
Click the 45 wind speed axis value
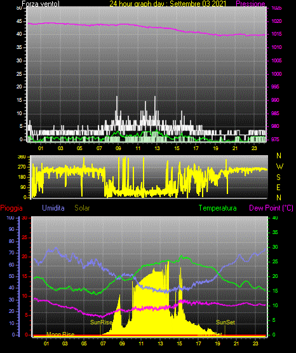[19, 21]
